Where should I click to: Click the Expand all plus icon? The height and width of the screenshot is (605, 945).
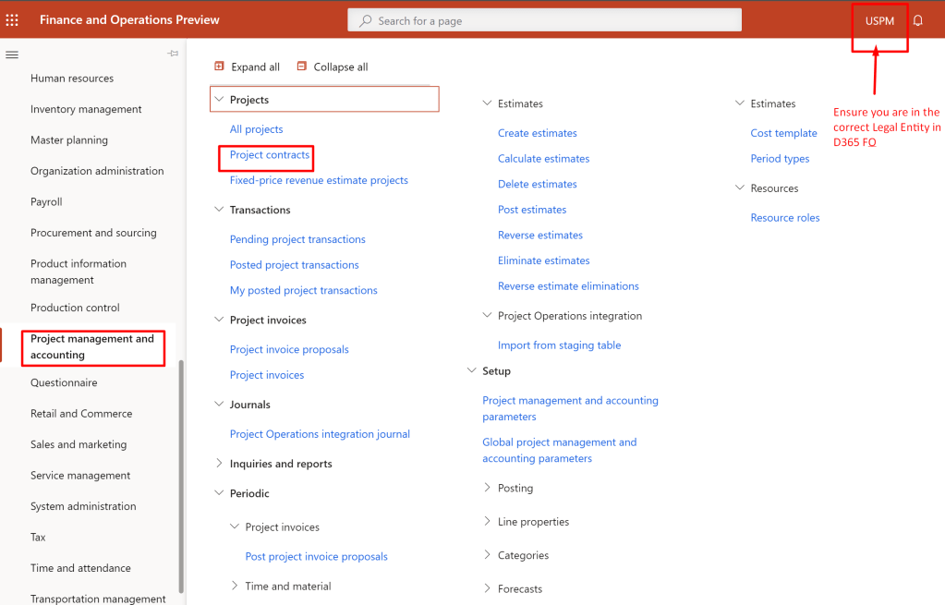pos(219,67)
